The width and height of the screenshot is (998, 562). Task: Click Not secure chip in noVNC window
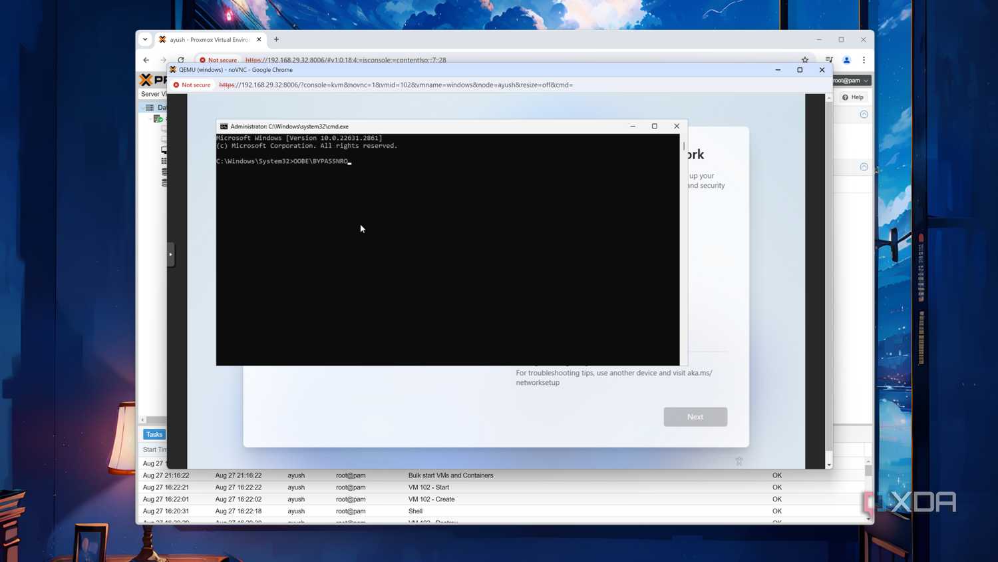[x=192, y=85]
